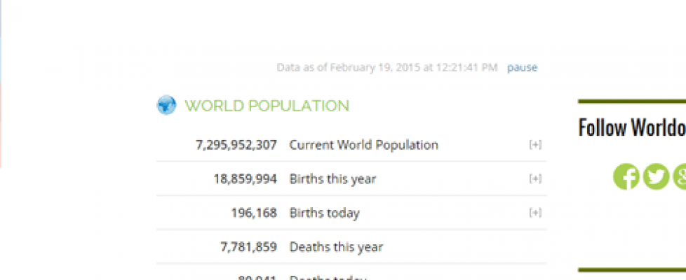The image size is (686, 280).
Task: Open the Twitter follow icon
Action: pos(657,176)
